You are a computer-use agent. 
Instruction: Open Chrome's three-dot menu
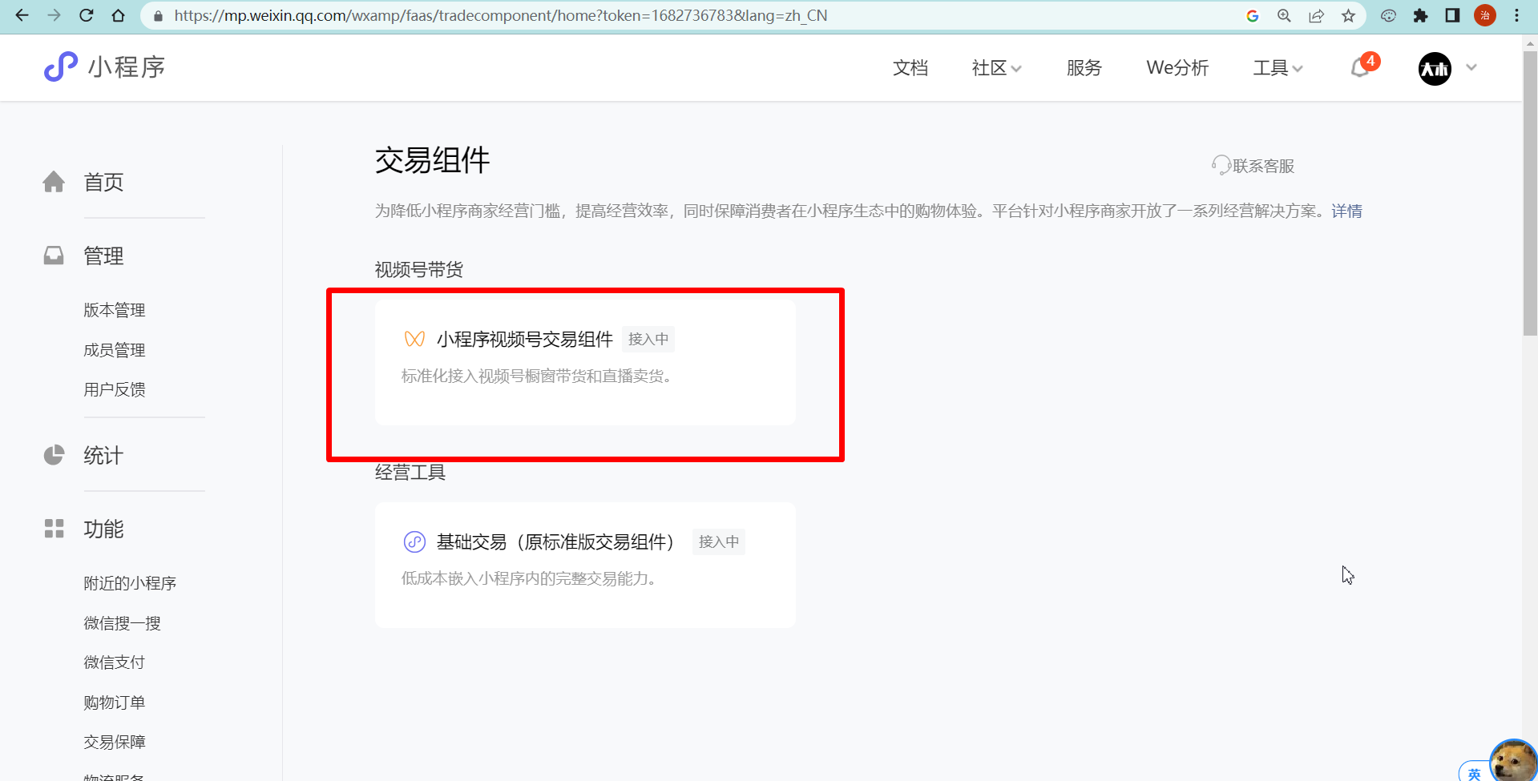[x=1517, y=16]
